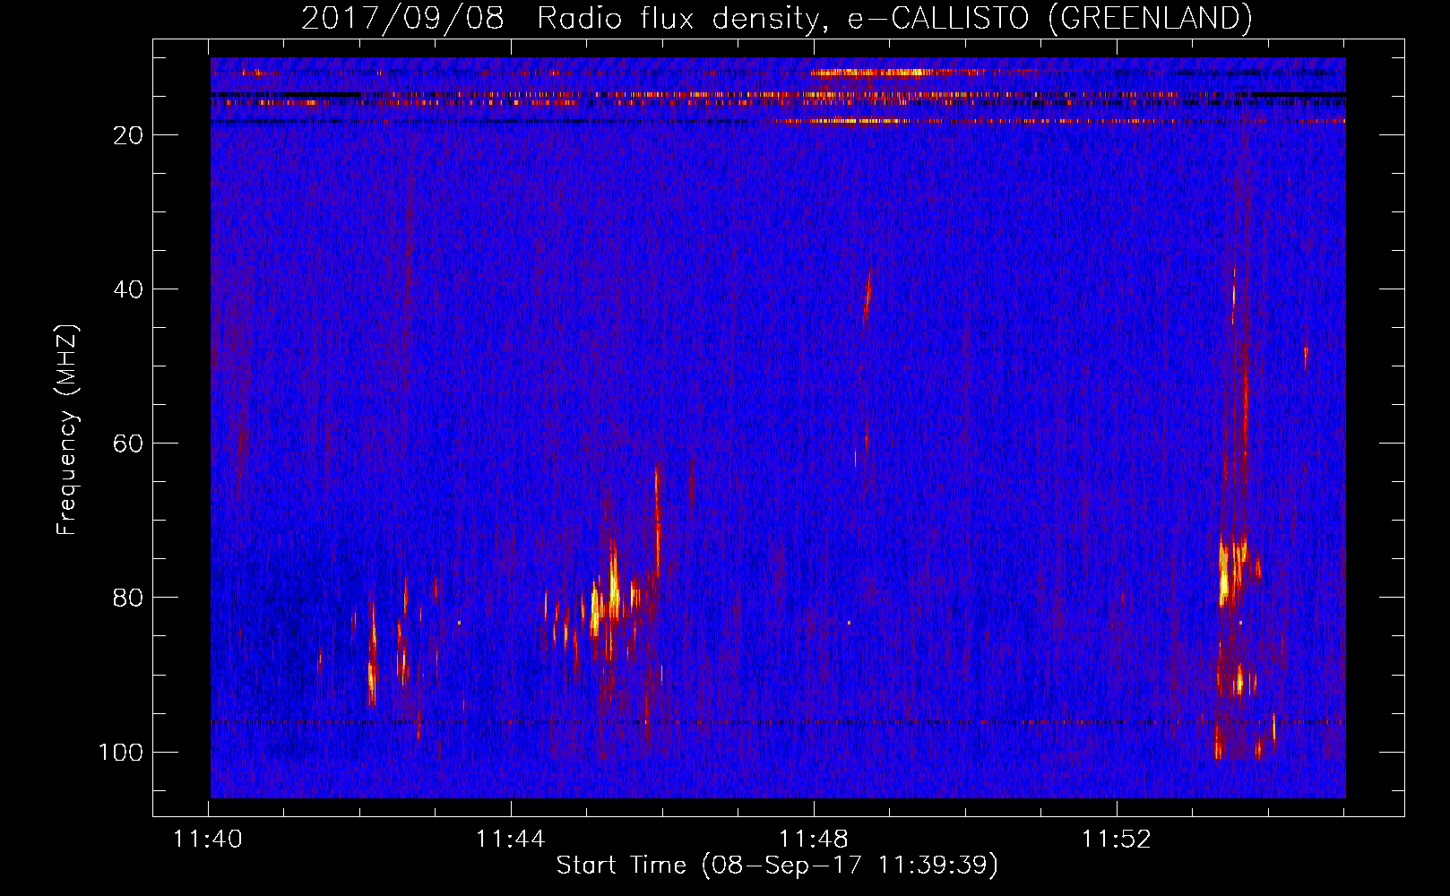Click the "Start Time (08-Sep-17 11:39:39)" x-axis label
Viewport: 1450px width, 896px height.
coord(777,866)
